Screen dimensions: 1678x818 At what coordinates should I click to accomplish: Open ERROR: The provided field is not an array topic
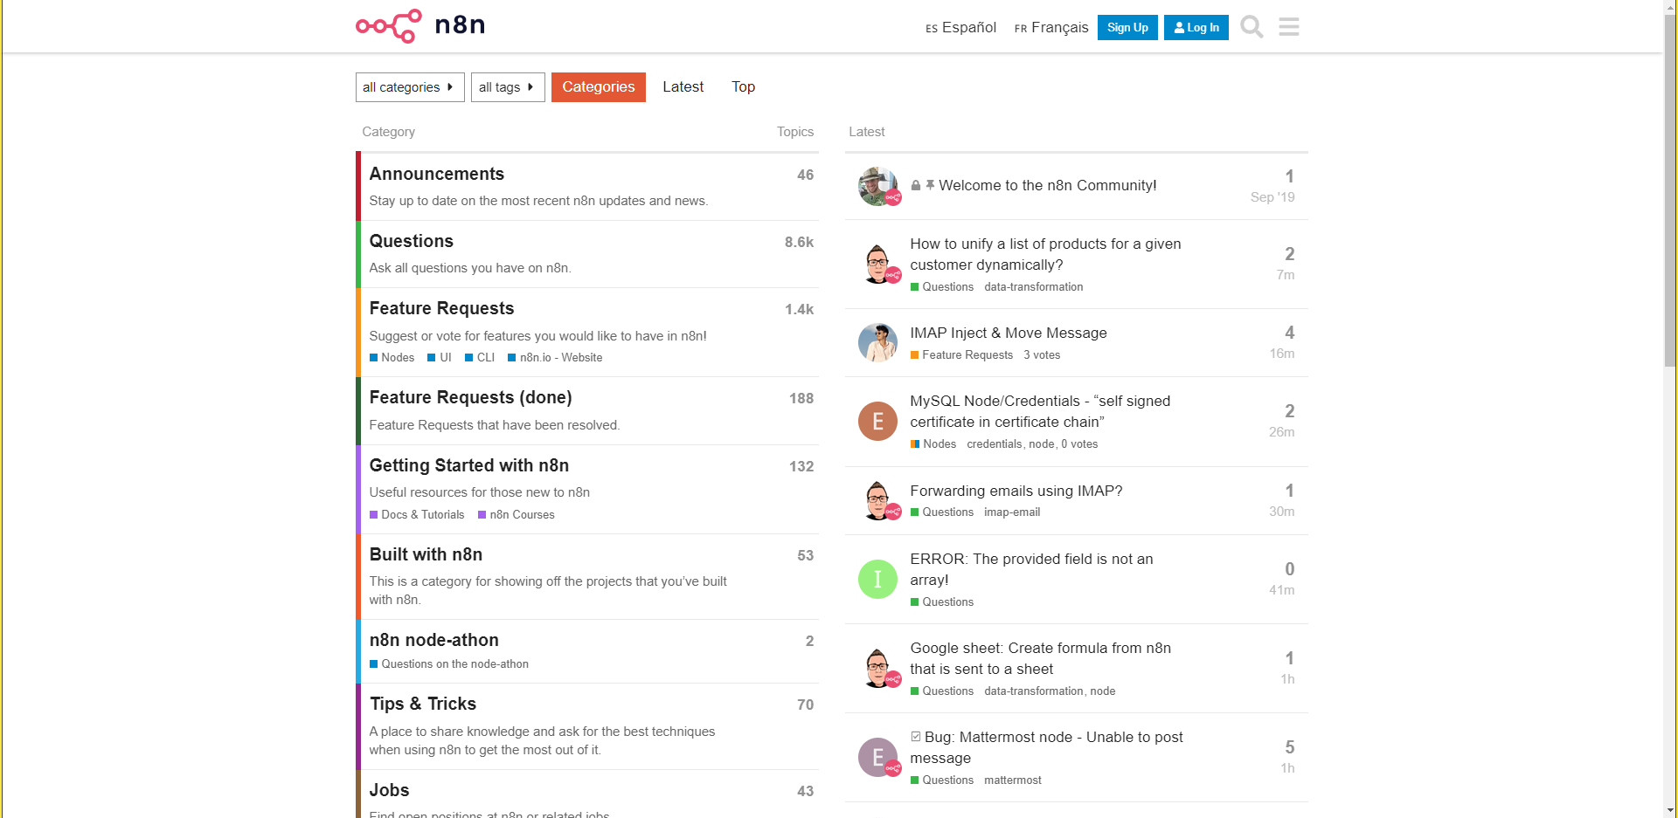click(1032, 569)
